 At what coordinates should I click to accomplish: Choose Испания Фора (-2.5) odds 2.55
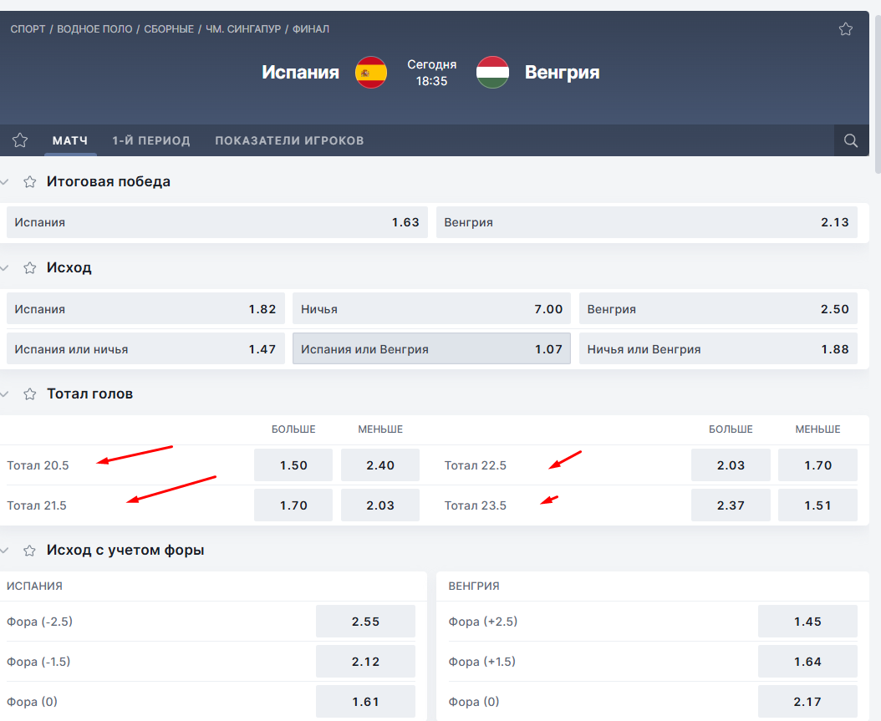tap(365, 621)
